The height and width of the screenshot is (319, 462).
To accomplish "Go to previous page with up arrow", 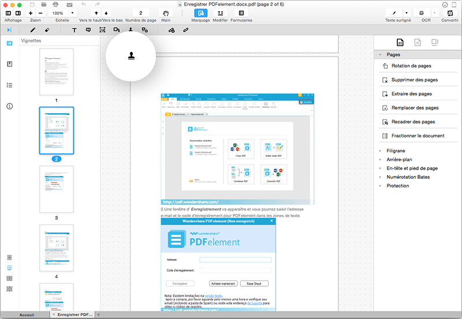I will pyautogui.click(x=96, y=13).
